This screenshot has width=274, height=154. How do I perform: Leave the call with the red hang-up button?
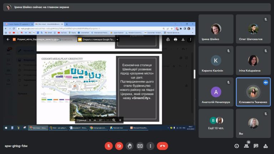pyautogui.click(x=163, y=146)
